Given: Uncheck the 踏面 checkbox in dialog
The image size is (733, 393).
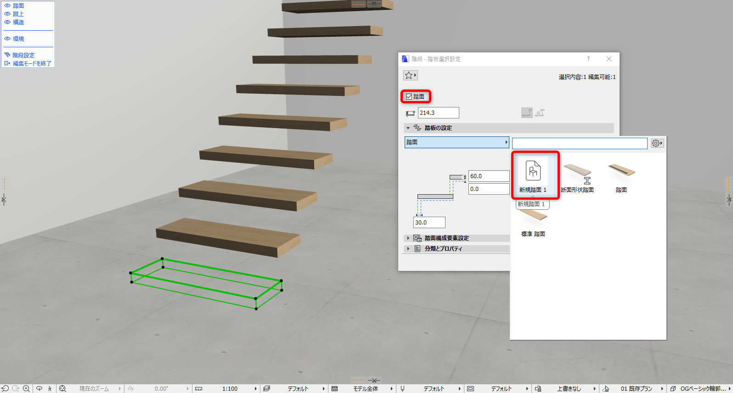Looking at the screenshot, I should pos(409,96).
